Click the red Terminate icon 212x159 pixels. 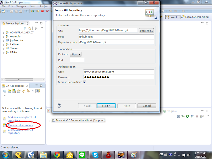[42, 11]
